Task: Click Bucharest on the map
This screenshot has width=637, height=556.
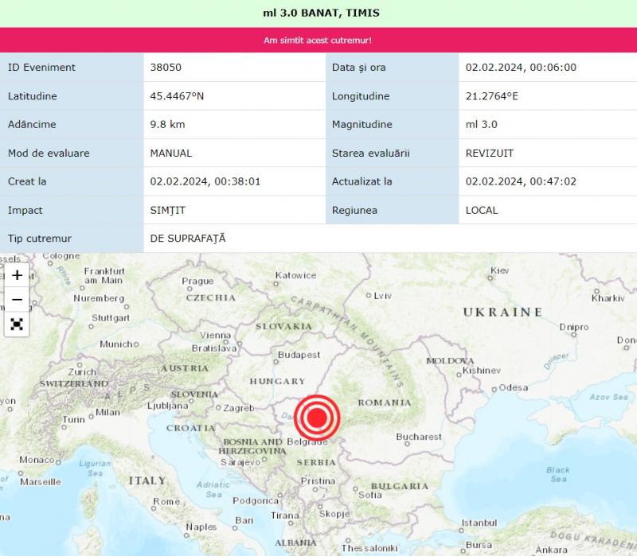Action: [419, 437]
